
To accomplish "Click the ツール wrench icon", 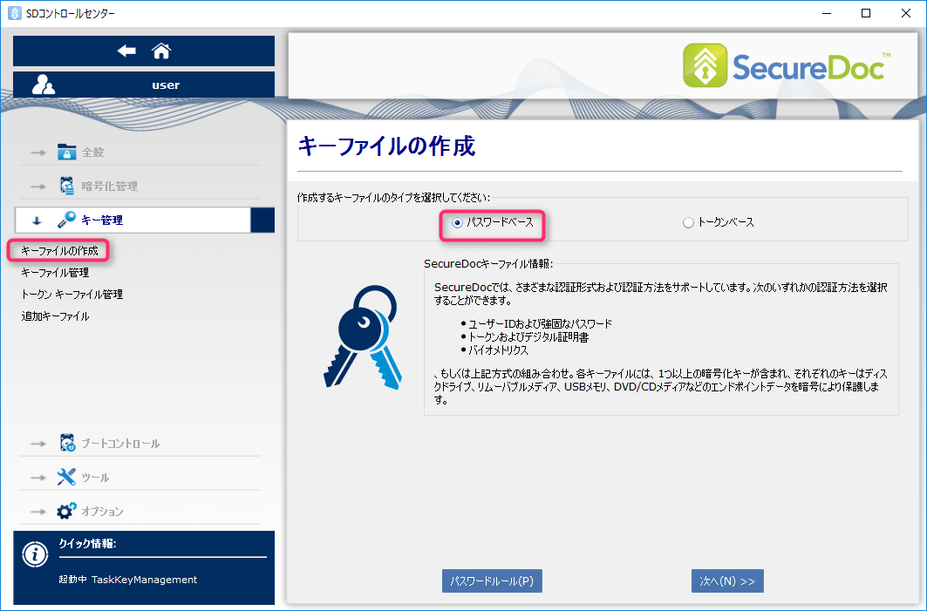I will point(67,477).
